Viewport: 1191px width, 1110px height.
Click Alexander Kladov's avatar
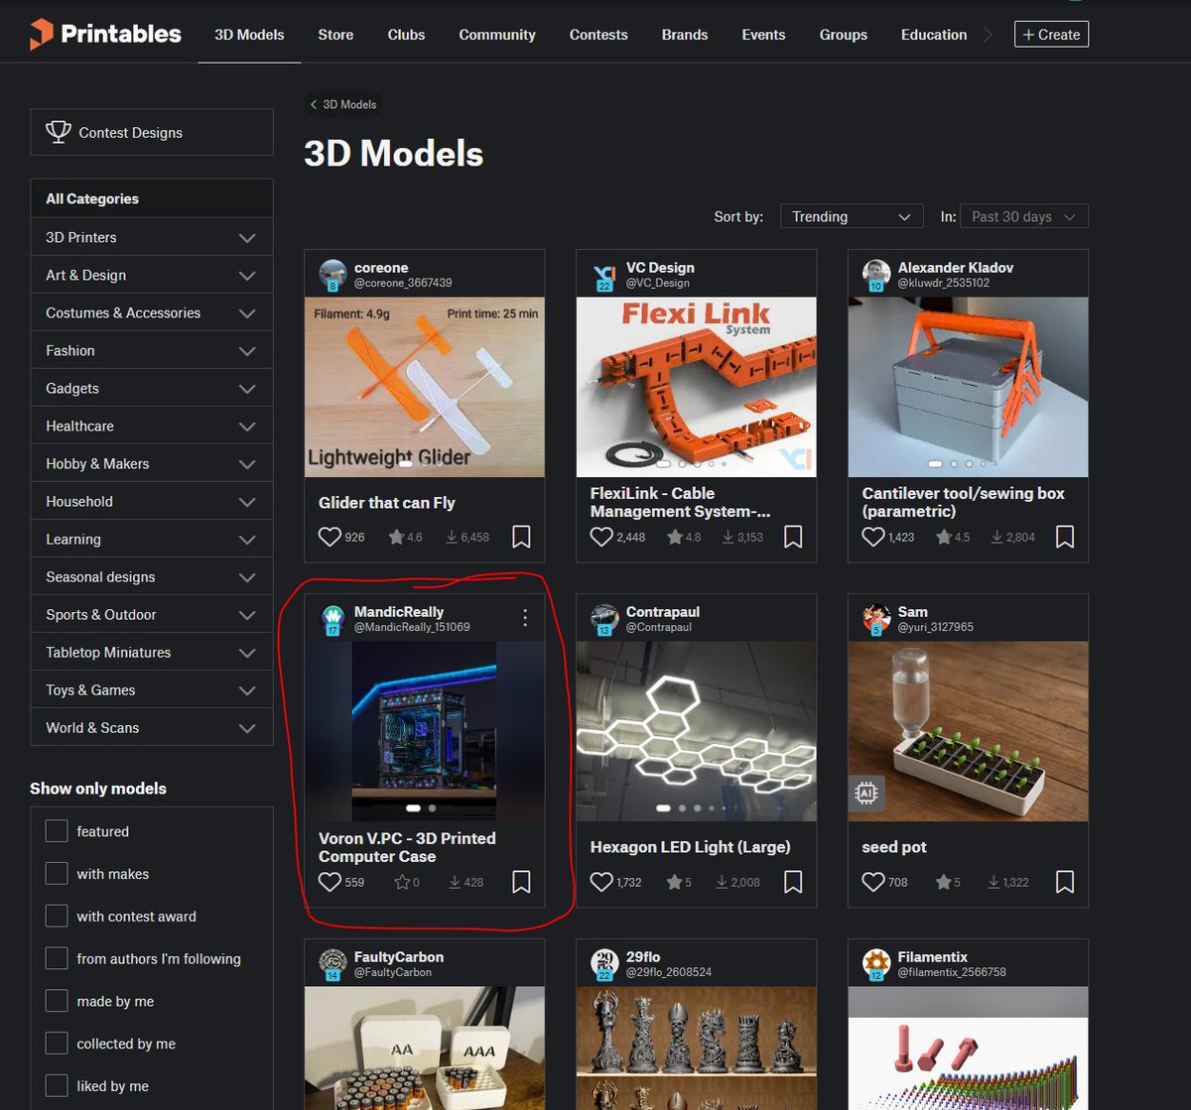coord(876,274)
